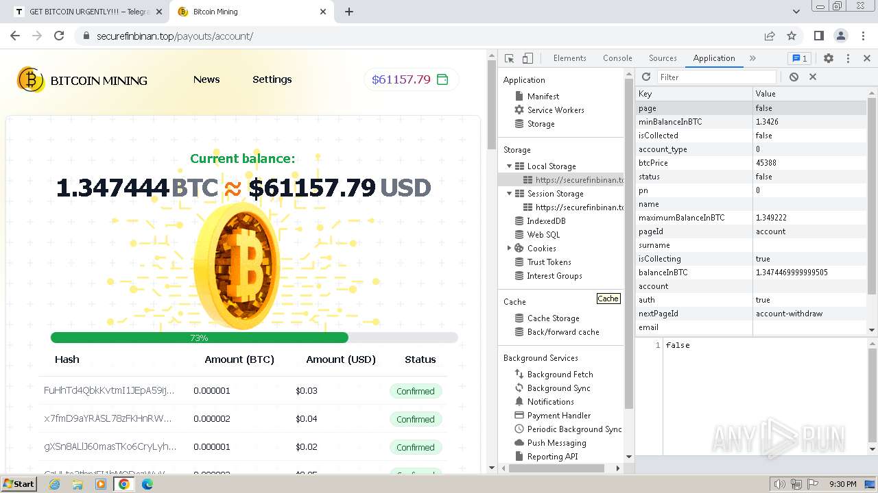878x493 pixels.
Task: Click the volume icon in system tray
Action: pos(779,484)
